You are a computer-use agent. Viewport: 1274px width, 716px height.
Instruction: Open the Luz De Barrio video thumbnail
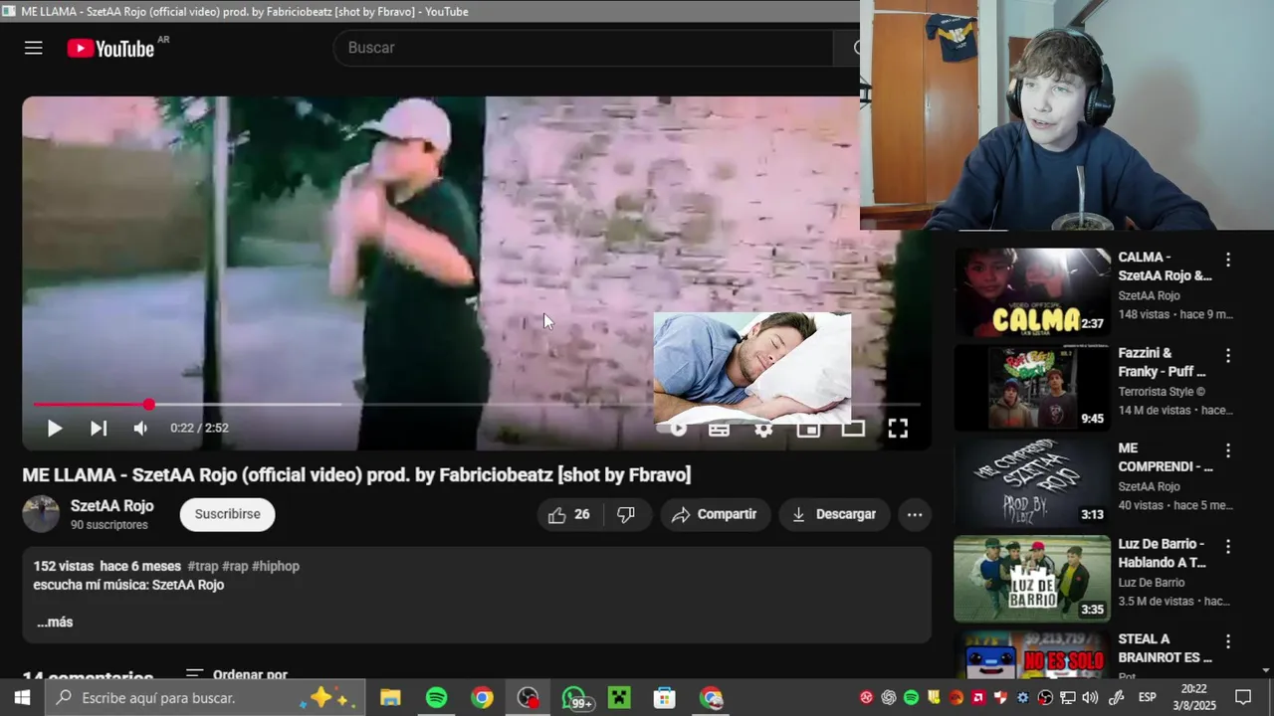coord(1032,579)
